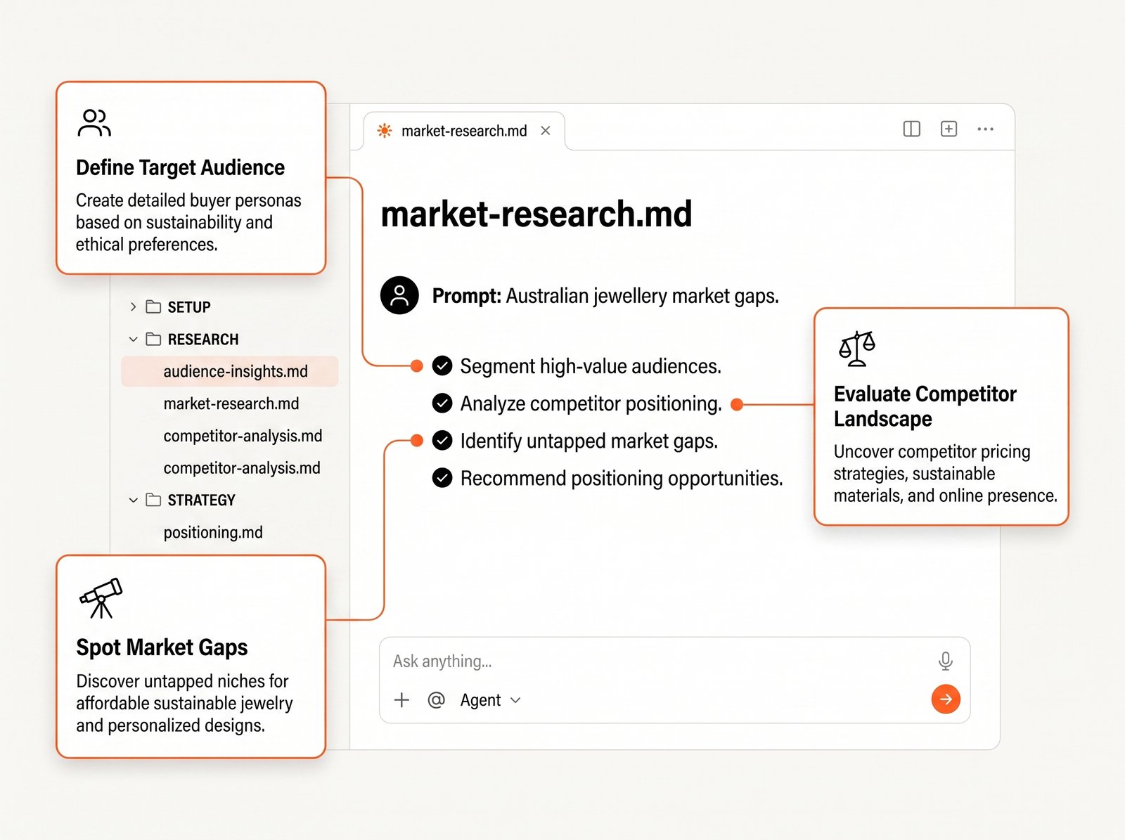Send message with orange arrow button
This screenshot has width=1125, height=840.
pos(946,699)
